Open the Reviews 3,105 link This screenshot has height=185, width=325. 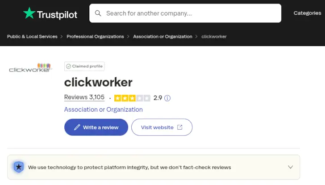(x=84, y=97)
